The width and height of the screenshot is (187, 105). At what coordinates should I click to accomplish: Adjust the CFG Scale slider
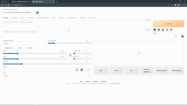tap(47, 64)
